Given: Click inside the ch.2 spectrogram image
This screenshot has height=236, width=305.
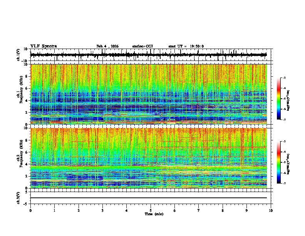Looking at the screenshot, I should click(x=149, y=158).
